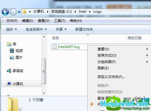The height and width of the screenshot is (111, 151).
Task: Select 库 in the navigation pane
Action: coord(14,44)
